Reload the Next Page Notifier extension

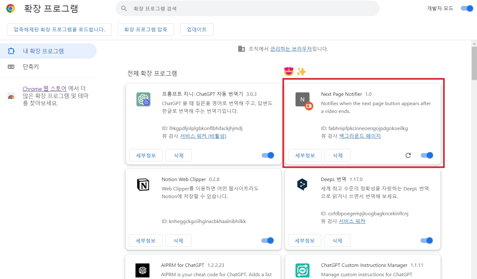(408, 155)
